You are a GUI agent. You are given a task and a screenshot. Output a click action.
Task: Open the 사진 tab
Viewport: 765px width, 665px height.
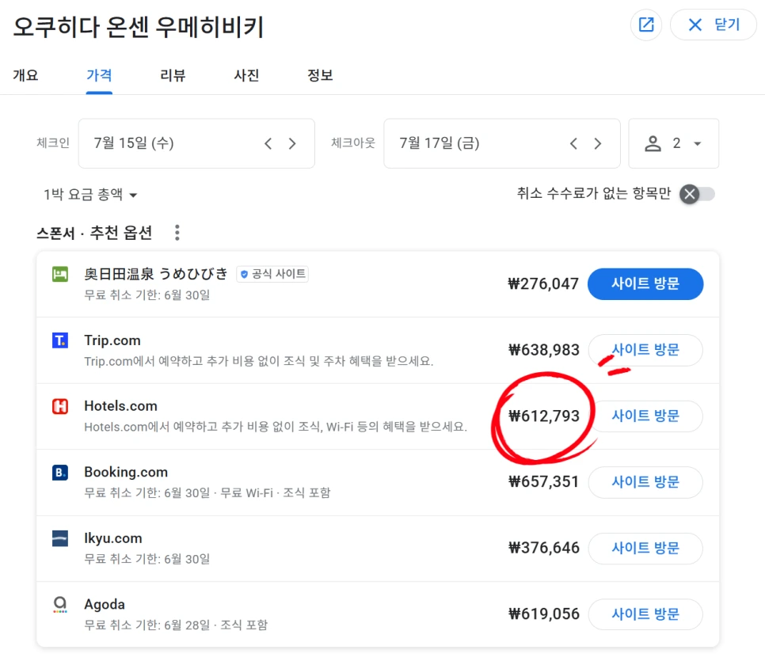click(x=246, y=75)
